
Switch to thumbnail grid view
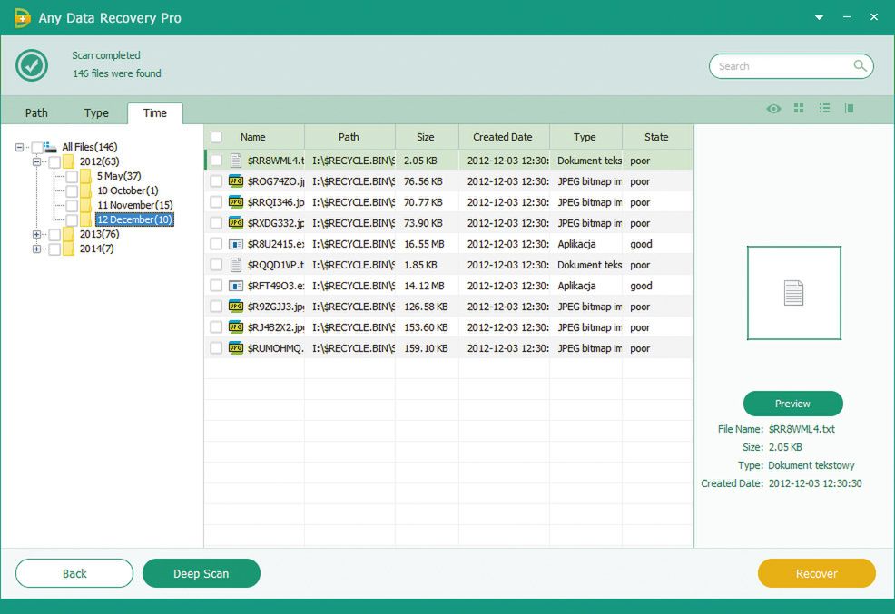(799, 109)
